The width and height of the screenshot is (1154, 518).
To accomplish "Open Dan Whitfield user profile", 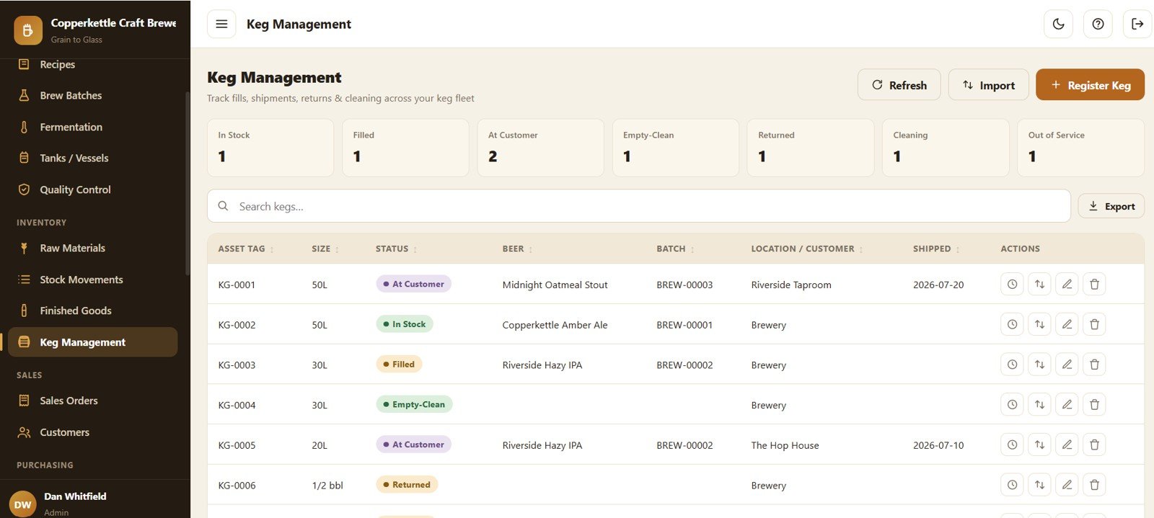I will tap(95, 503).
